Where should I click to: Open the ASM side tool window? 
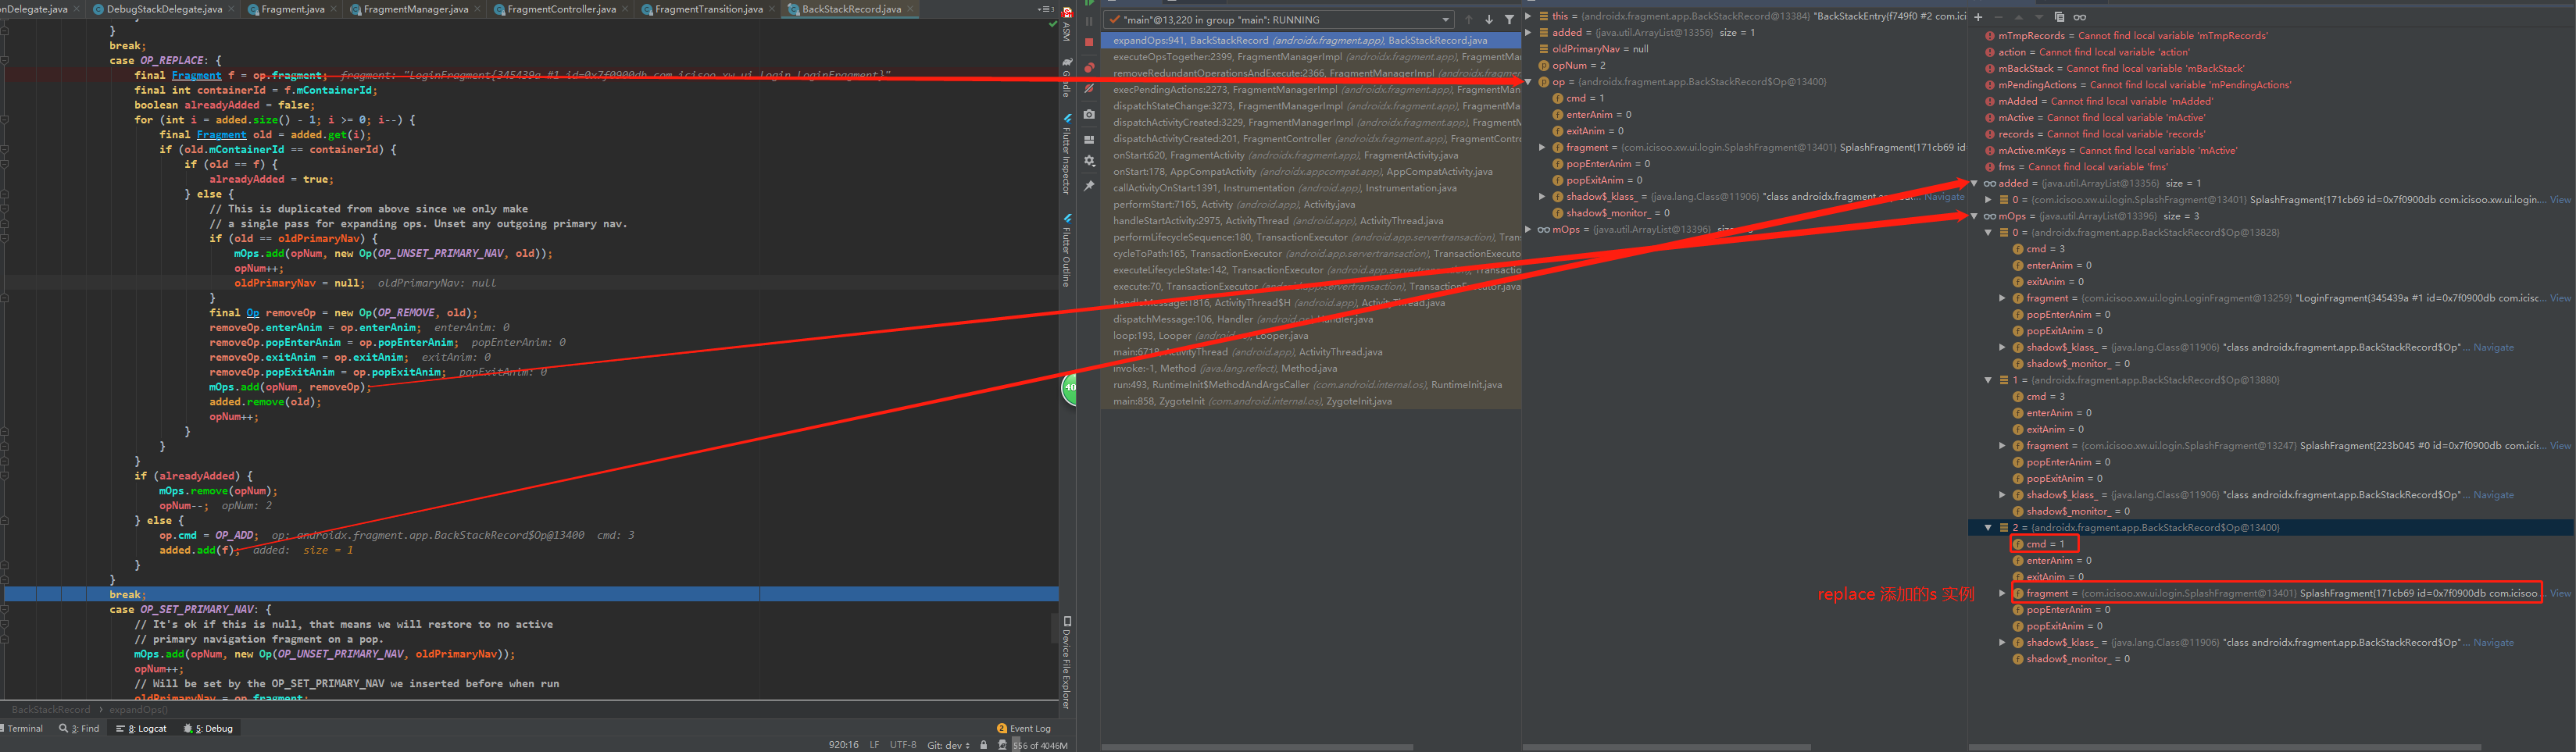[1067, 25]
